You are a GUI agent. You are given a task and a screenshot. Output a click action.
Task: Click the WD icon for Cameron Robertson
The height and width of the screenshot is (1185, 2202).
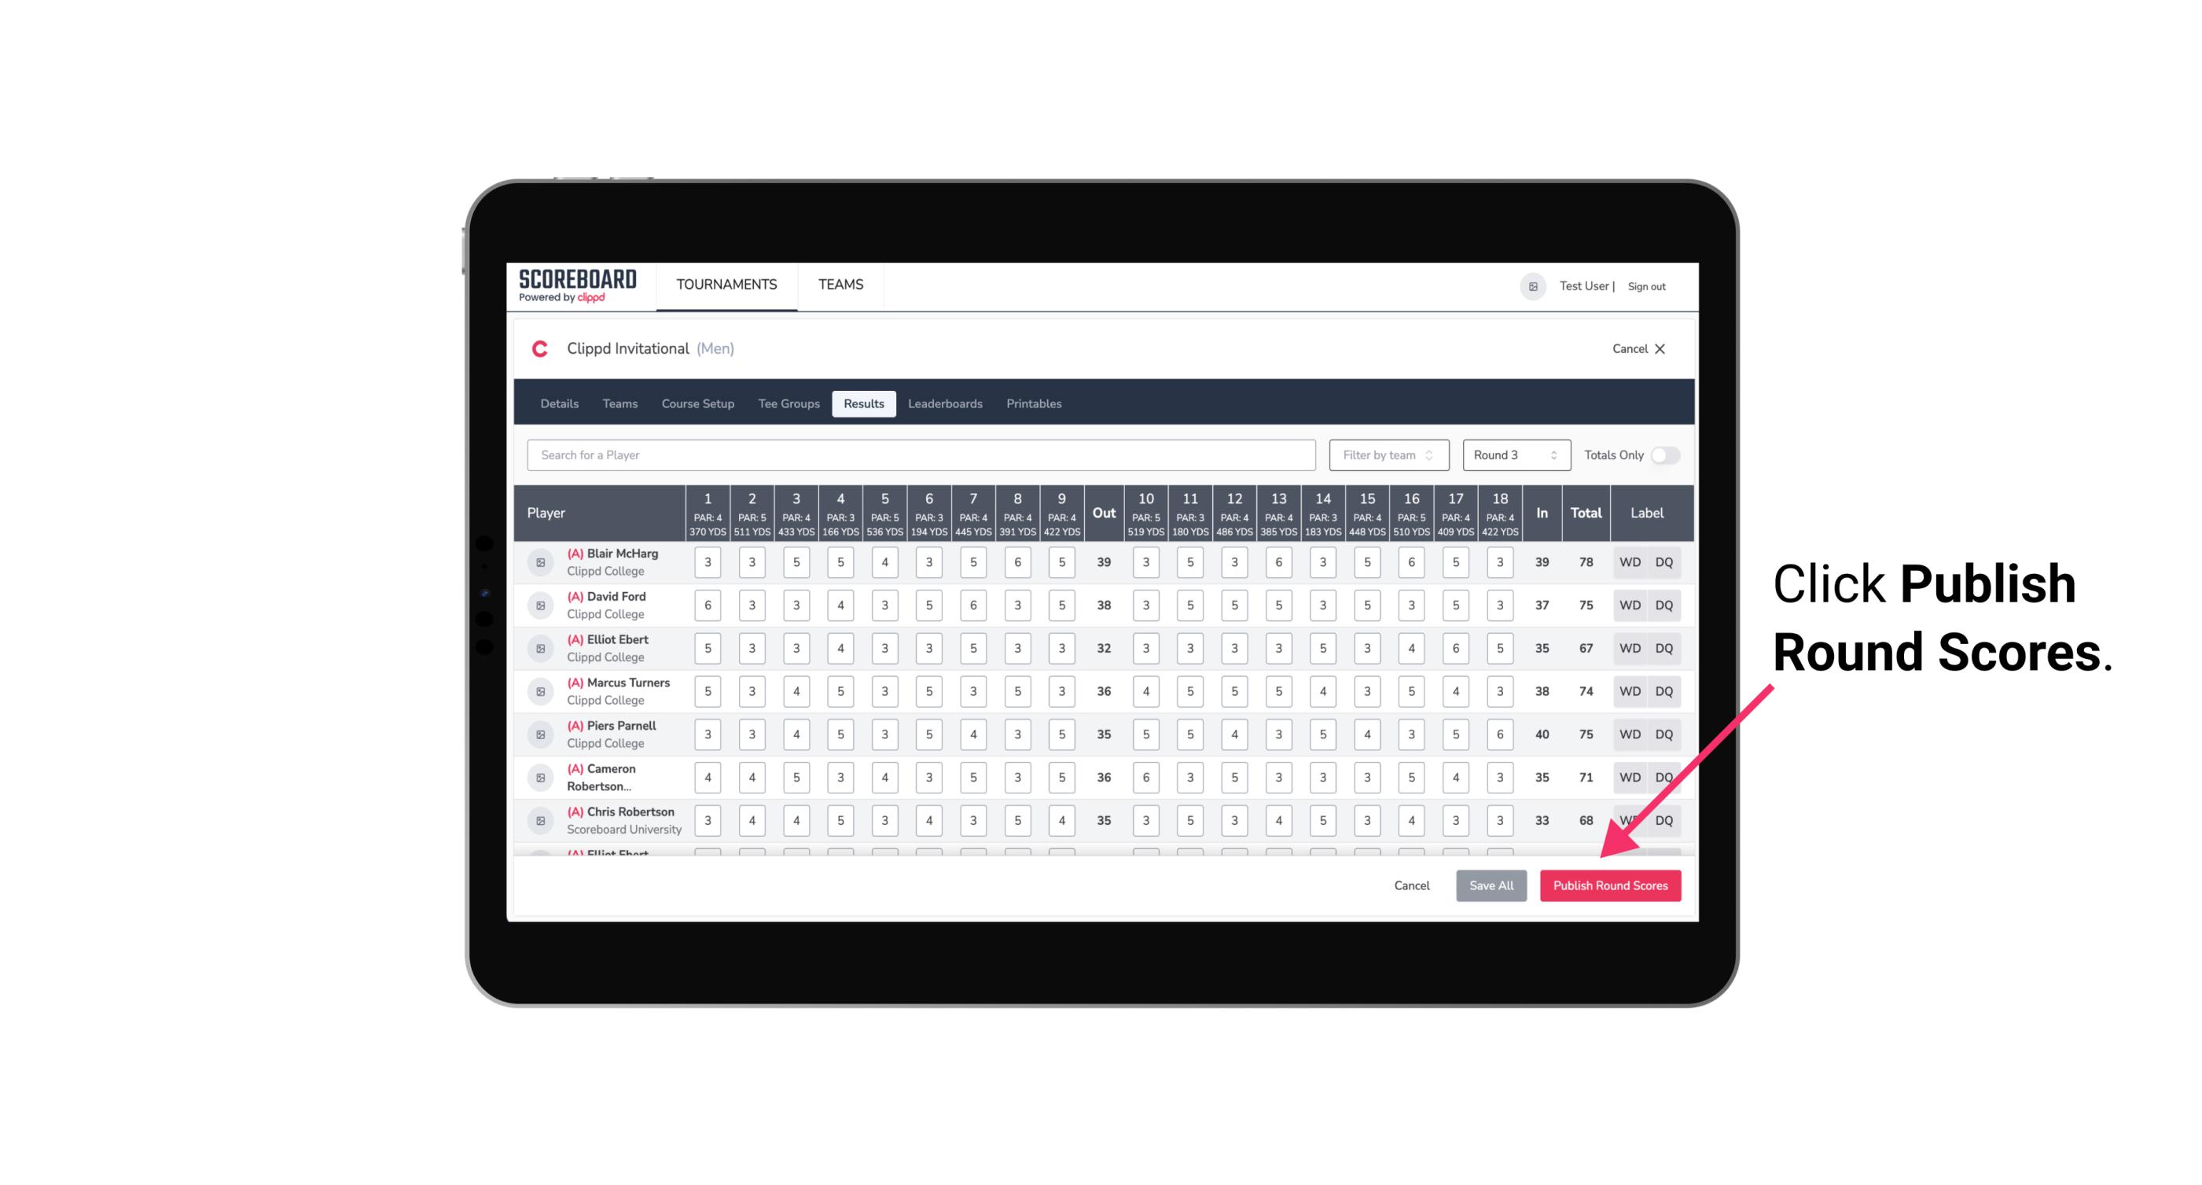[1627, 776]
